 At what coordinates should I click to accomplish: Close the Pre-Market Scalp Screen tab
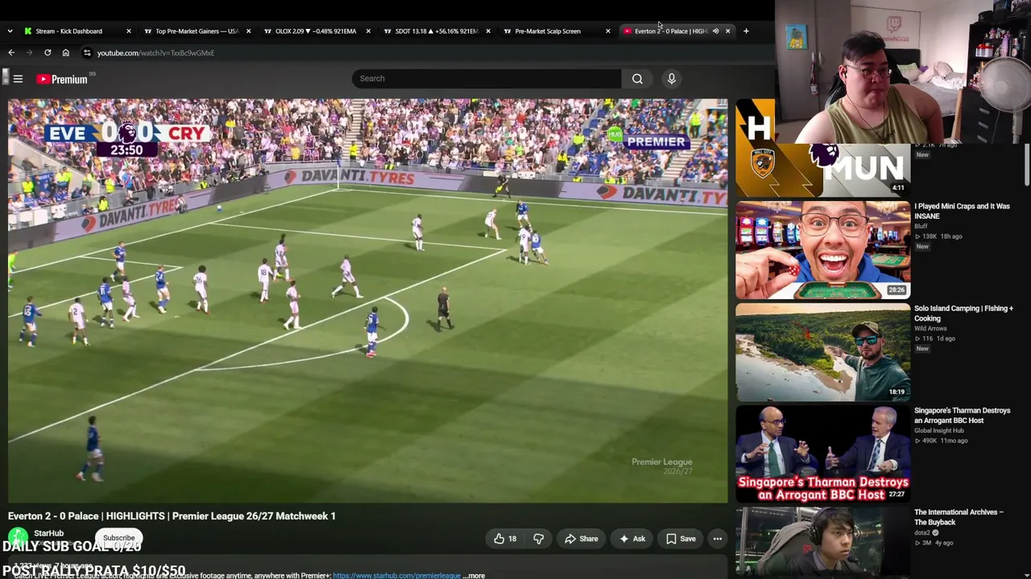tap(608, 31)
